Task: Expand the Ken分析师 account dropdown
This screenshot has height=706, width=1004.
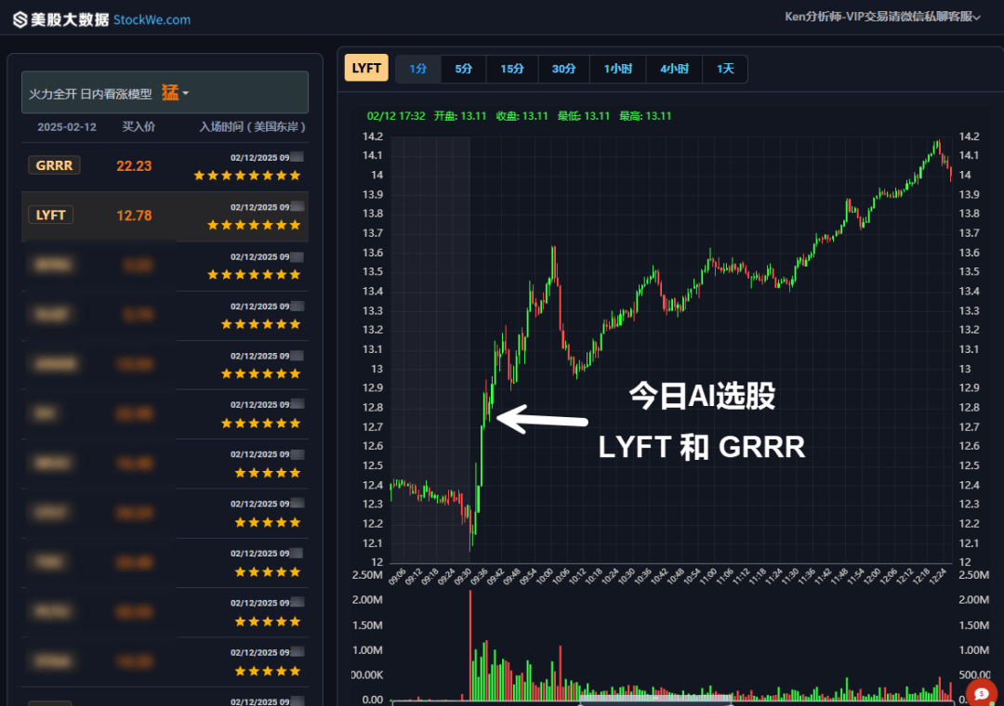Action: [883, 17]
